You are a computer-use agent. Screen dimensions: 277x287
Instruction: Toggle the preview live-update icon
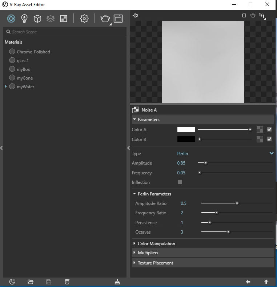coord(135,15)
